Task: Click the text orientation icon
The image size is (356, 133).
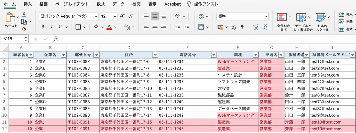Action: coord(178,16)
